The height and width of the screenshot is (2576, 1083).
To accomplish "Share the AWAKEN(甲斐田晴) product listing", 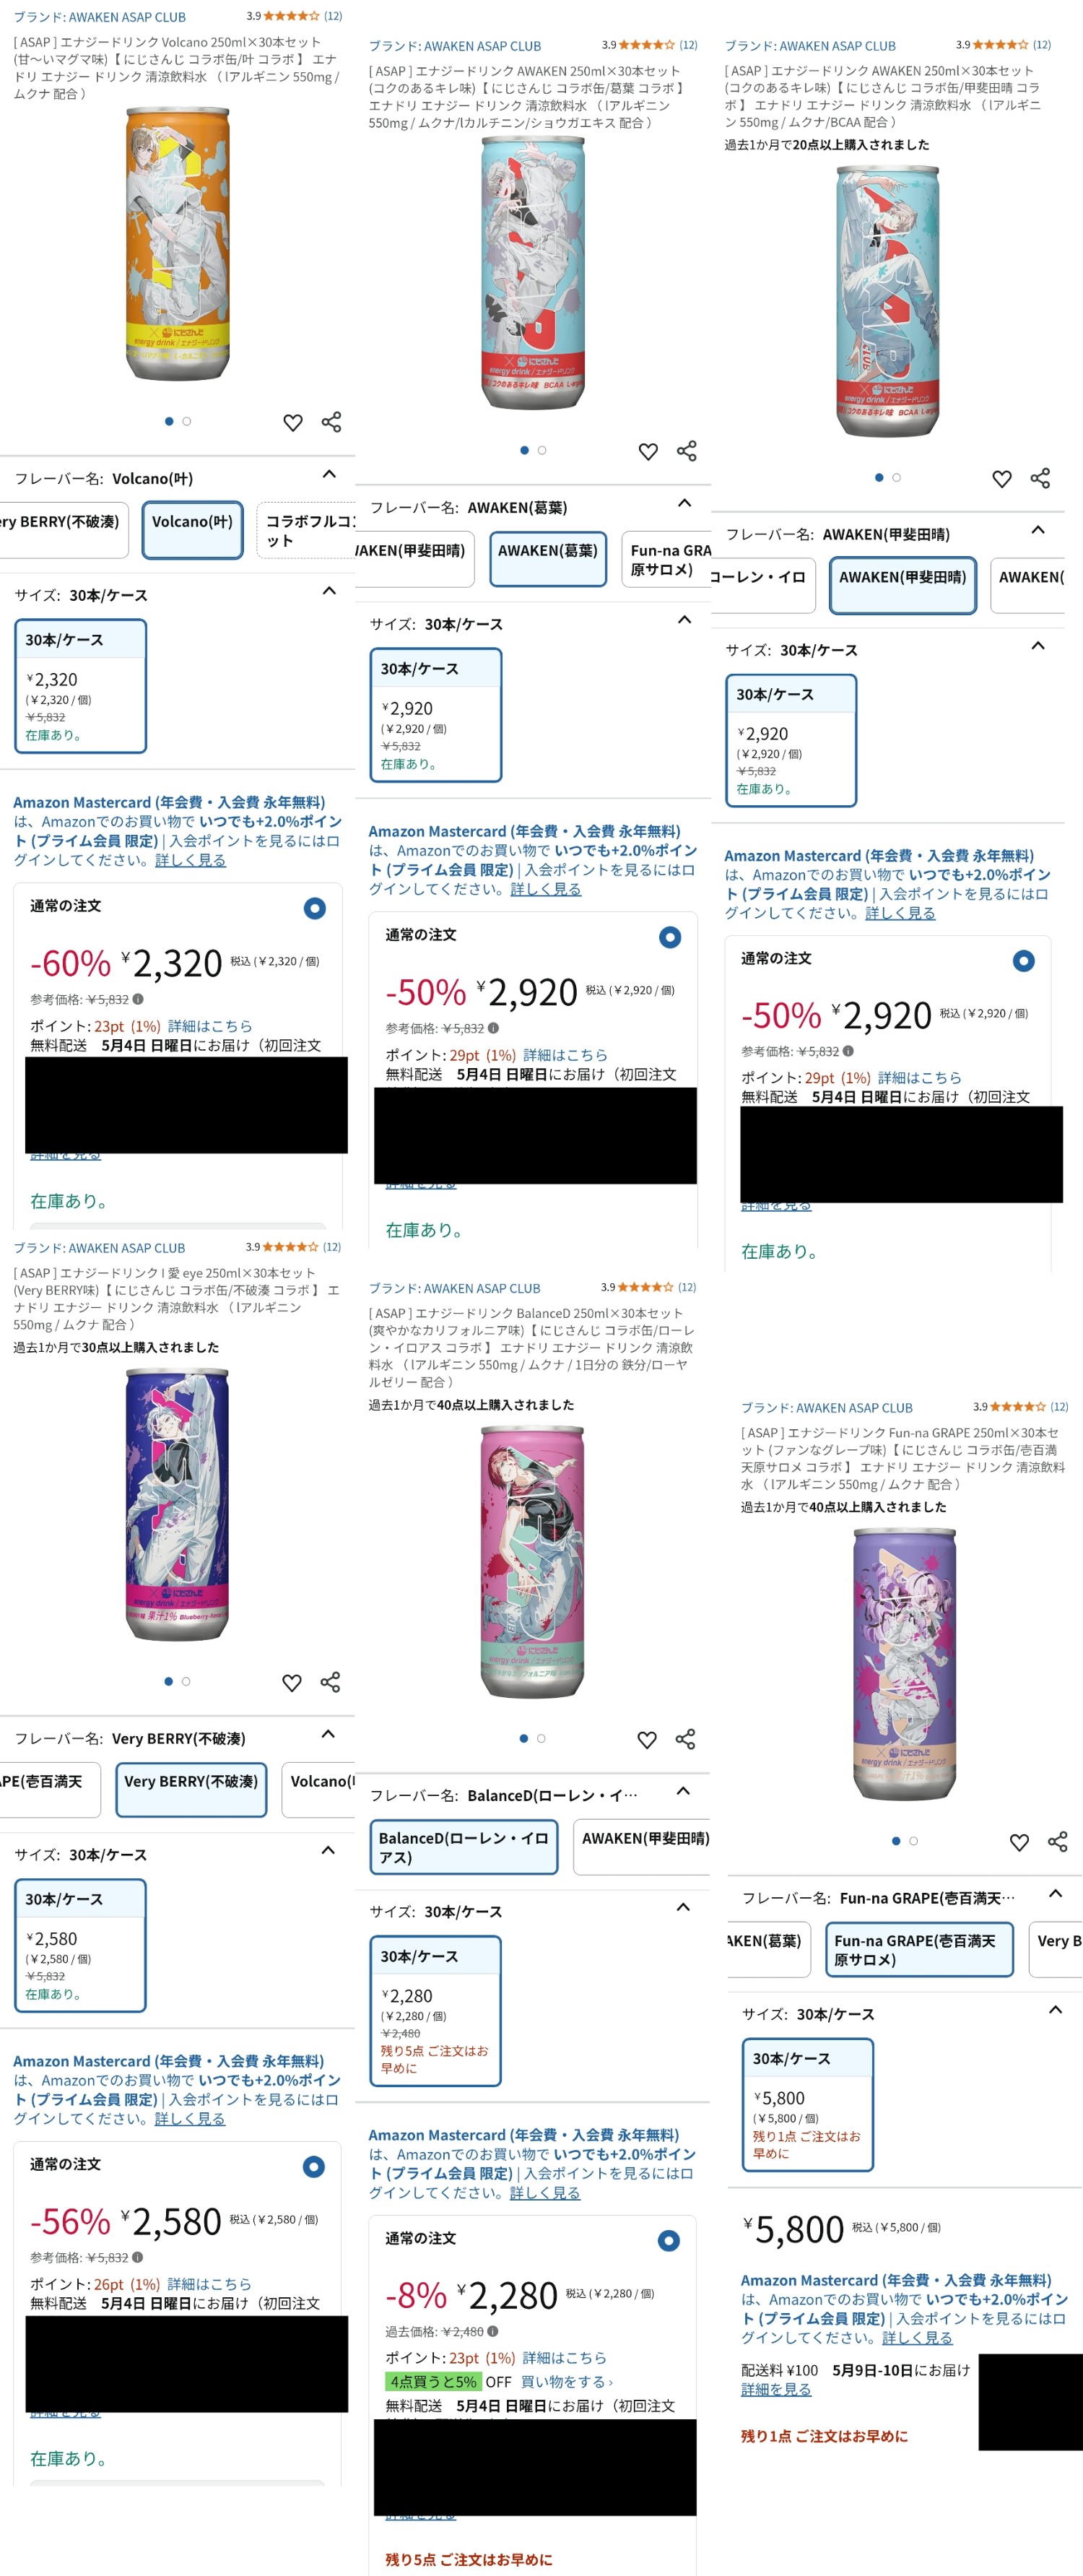I will tap(1040, 478).
